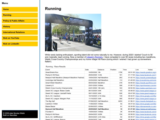Open Fountain 5 facebook link
This screenshot has height=120, width=160.
pyautogui.click(x=146, y=112)
